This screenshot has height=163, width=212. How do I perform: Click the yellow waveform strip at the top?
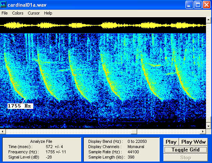tap(103, 25)
